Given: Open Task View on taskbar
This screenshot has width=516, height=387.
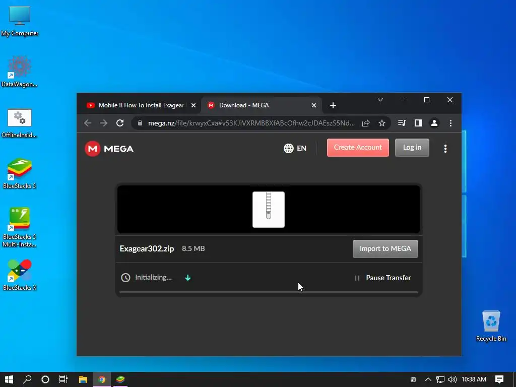Looking at the screenshot, I should click(x=63, y=379).
